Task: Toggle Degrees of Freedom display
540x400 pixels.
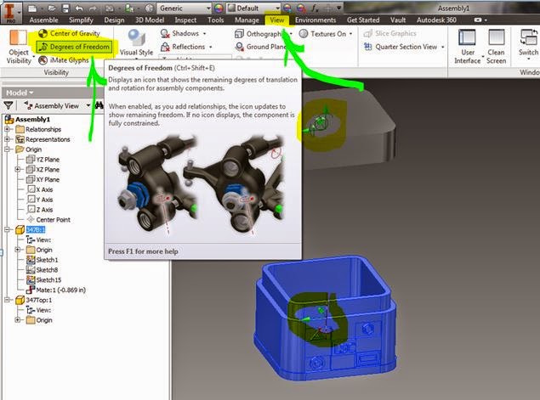Action: (74, 47)
